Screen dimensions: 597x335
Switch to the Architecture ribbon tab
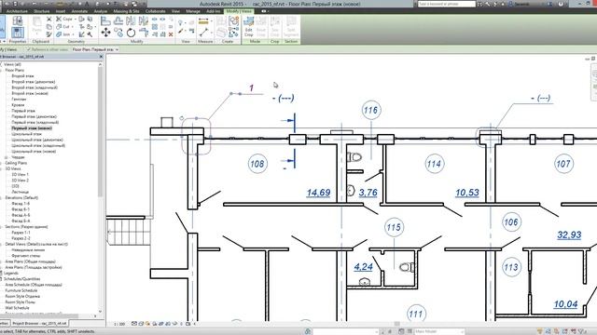(17, 11)
